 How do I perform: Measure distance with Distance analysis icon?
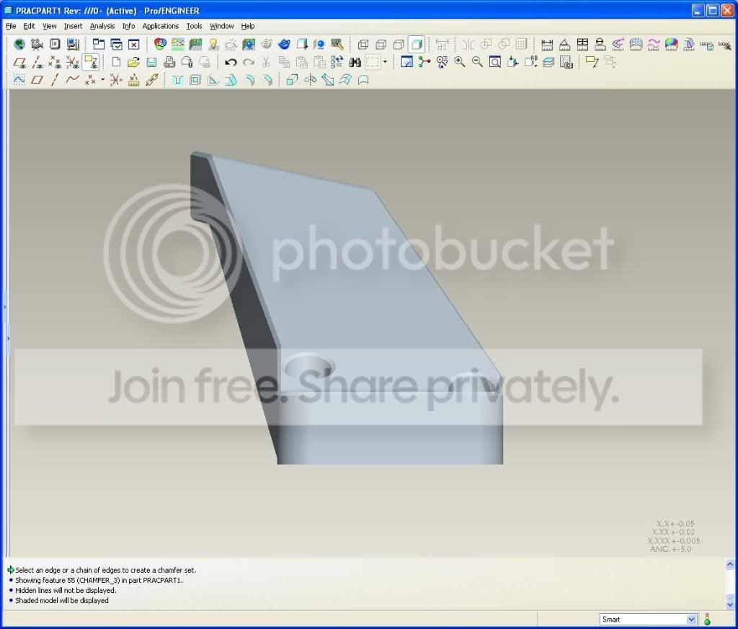[547, 45]
